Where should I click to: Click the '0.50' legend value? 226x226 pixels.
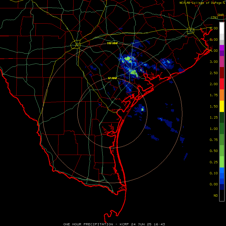(214, 151)
